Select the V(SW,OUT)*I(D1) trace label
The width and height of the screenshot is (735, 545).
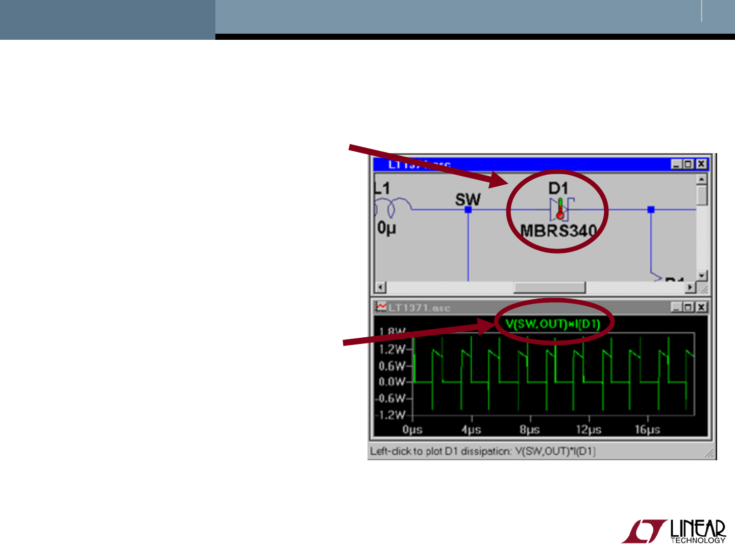(x=553, y=324)
